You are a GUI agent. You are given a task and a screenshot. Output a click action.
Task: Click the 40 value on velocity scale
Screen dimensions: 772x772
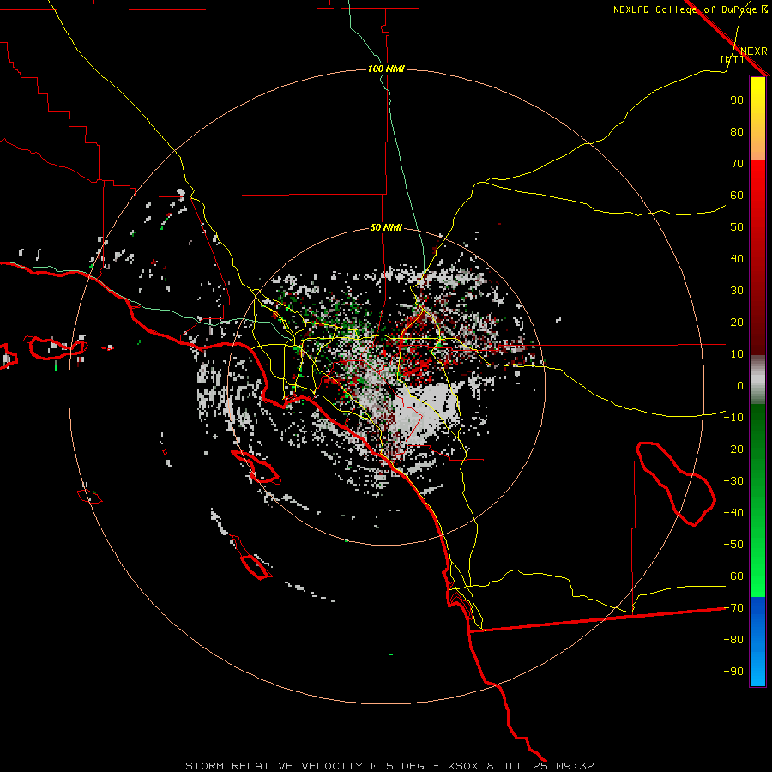pos(737,258)
